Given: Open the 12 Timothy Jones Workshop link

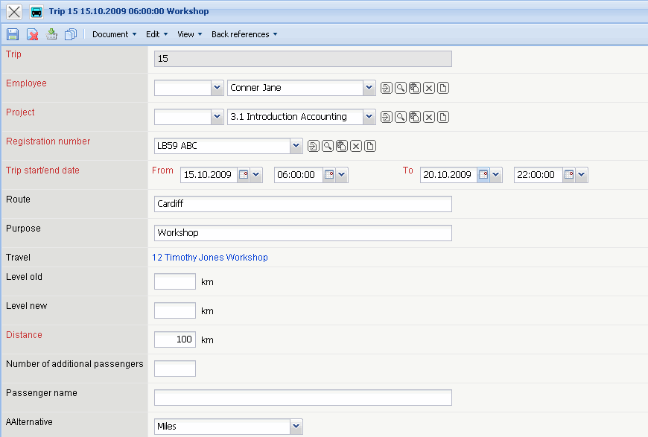Looking at the screenshot, I should 210,258.
